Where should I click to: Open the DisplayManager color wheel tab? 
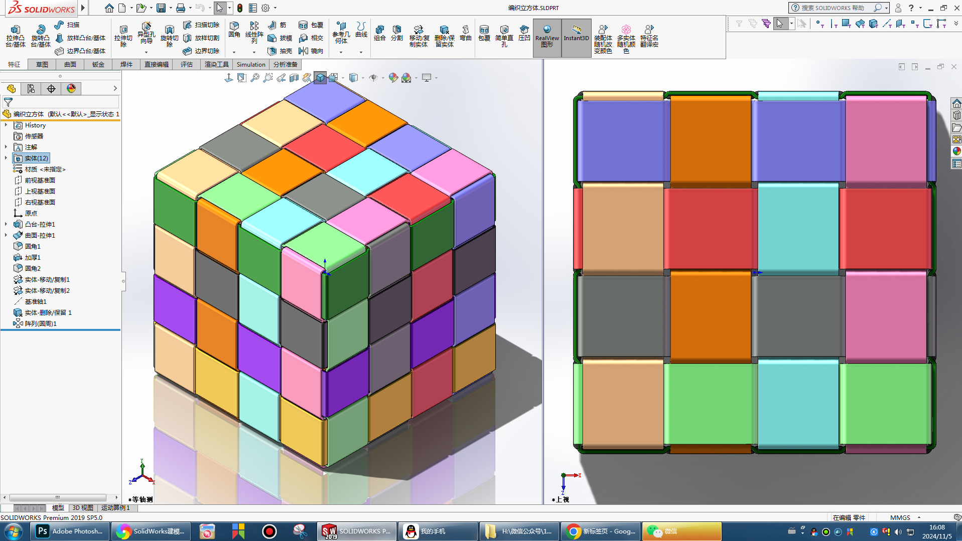point(71,89)
